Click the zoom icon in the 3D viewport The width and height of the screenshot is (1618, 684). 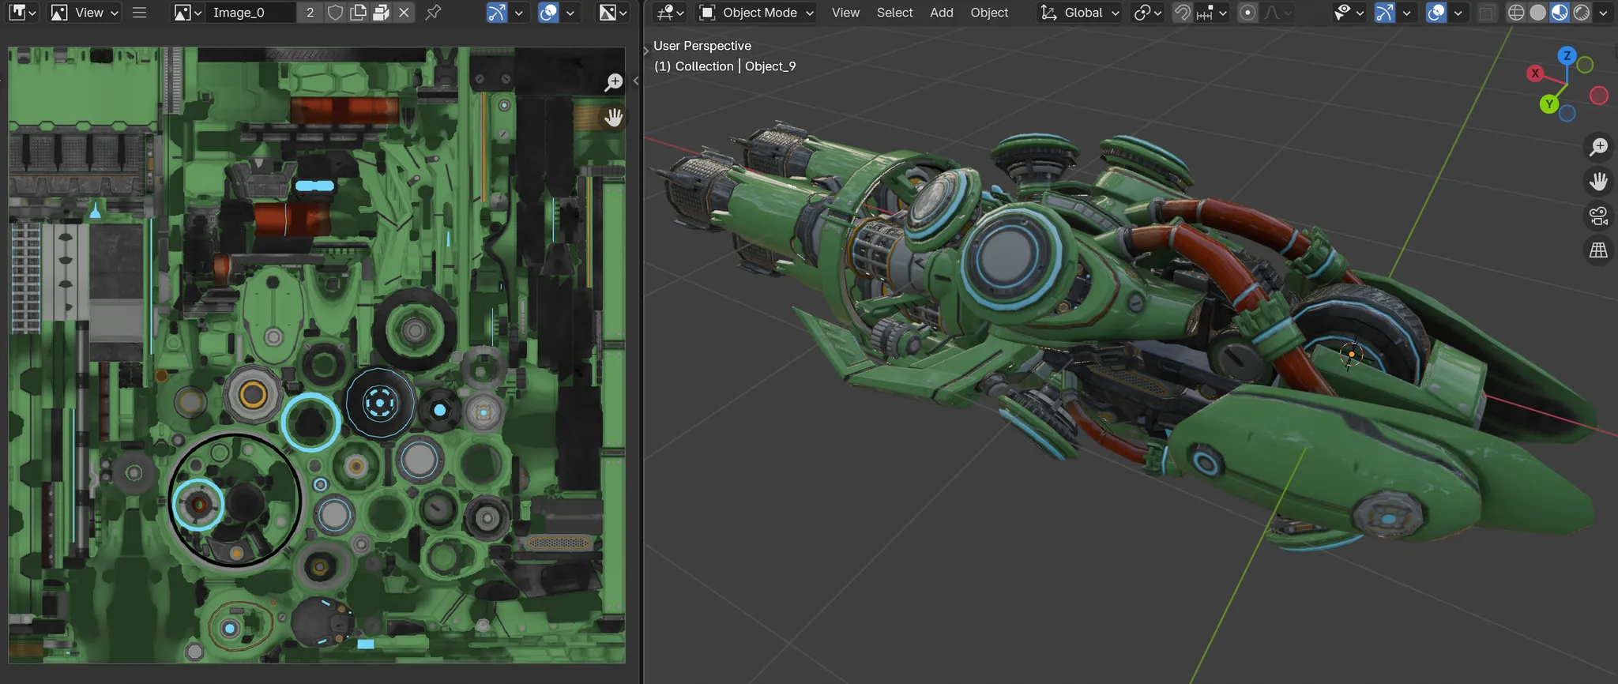[x=1598, y=147]
